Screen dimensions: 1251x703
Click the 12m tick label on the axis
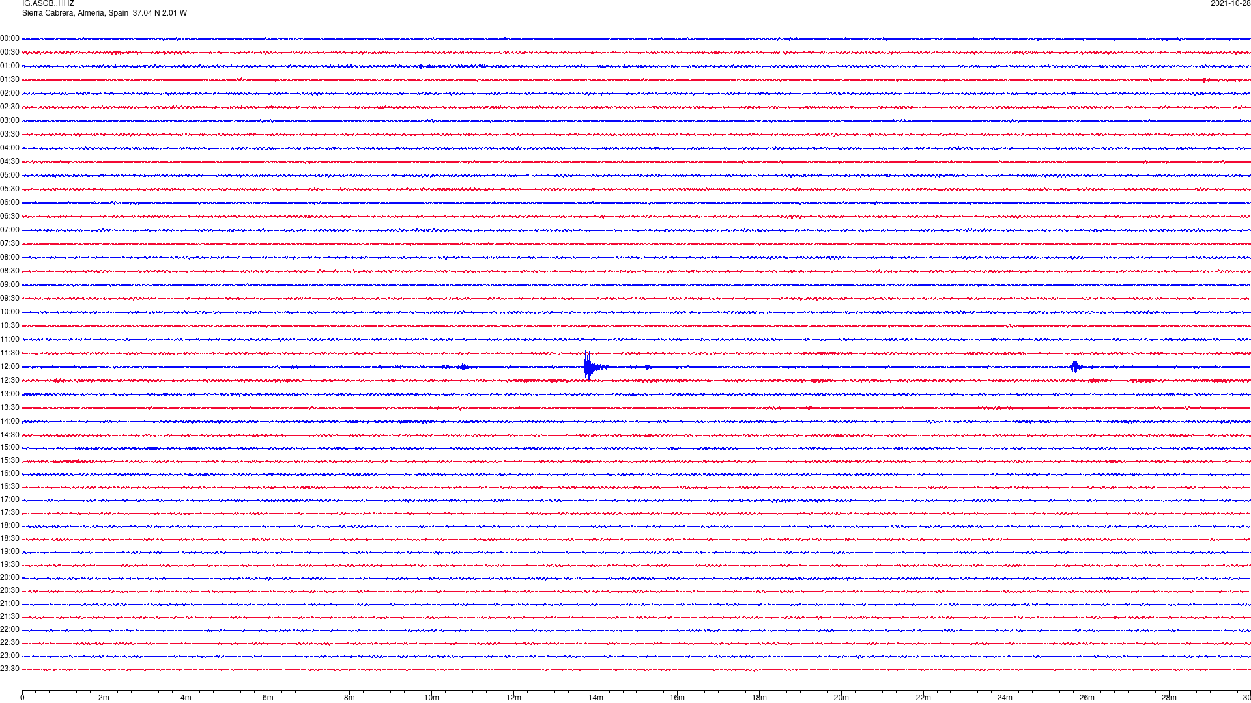point(513,698)
